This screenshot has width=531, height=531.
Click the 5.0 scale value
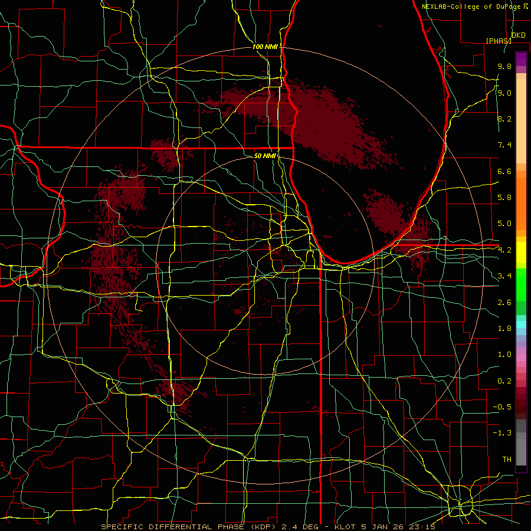[x=504, y=224]
